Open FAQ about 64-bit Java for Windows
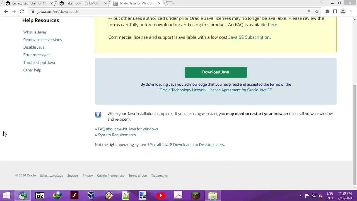The height and width of the screenshot is (201, 357). click(x=128, y=129)
